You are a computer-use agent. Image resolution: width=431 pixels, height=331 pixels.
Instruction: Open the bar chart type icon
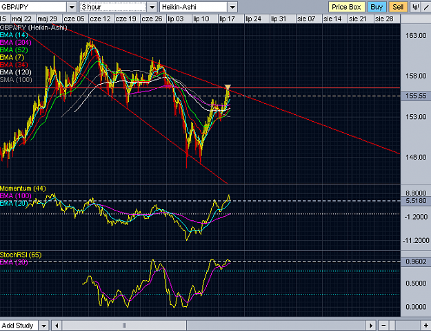pos(416,7)
